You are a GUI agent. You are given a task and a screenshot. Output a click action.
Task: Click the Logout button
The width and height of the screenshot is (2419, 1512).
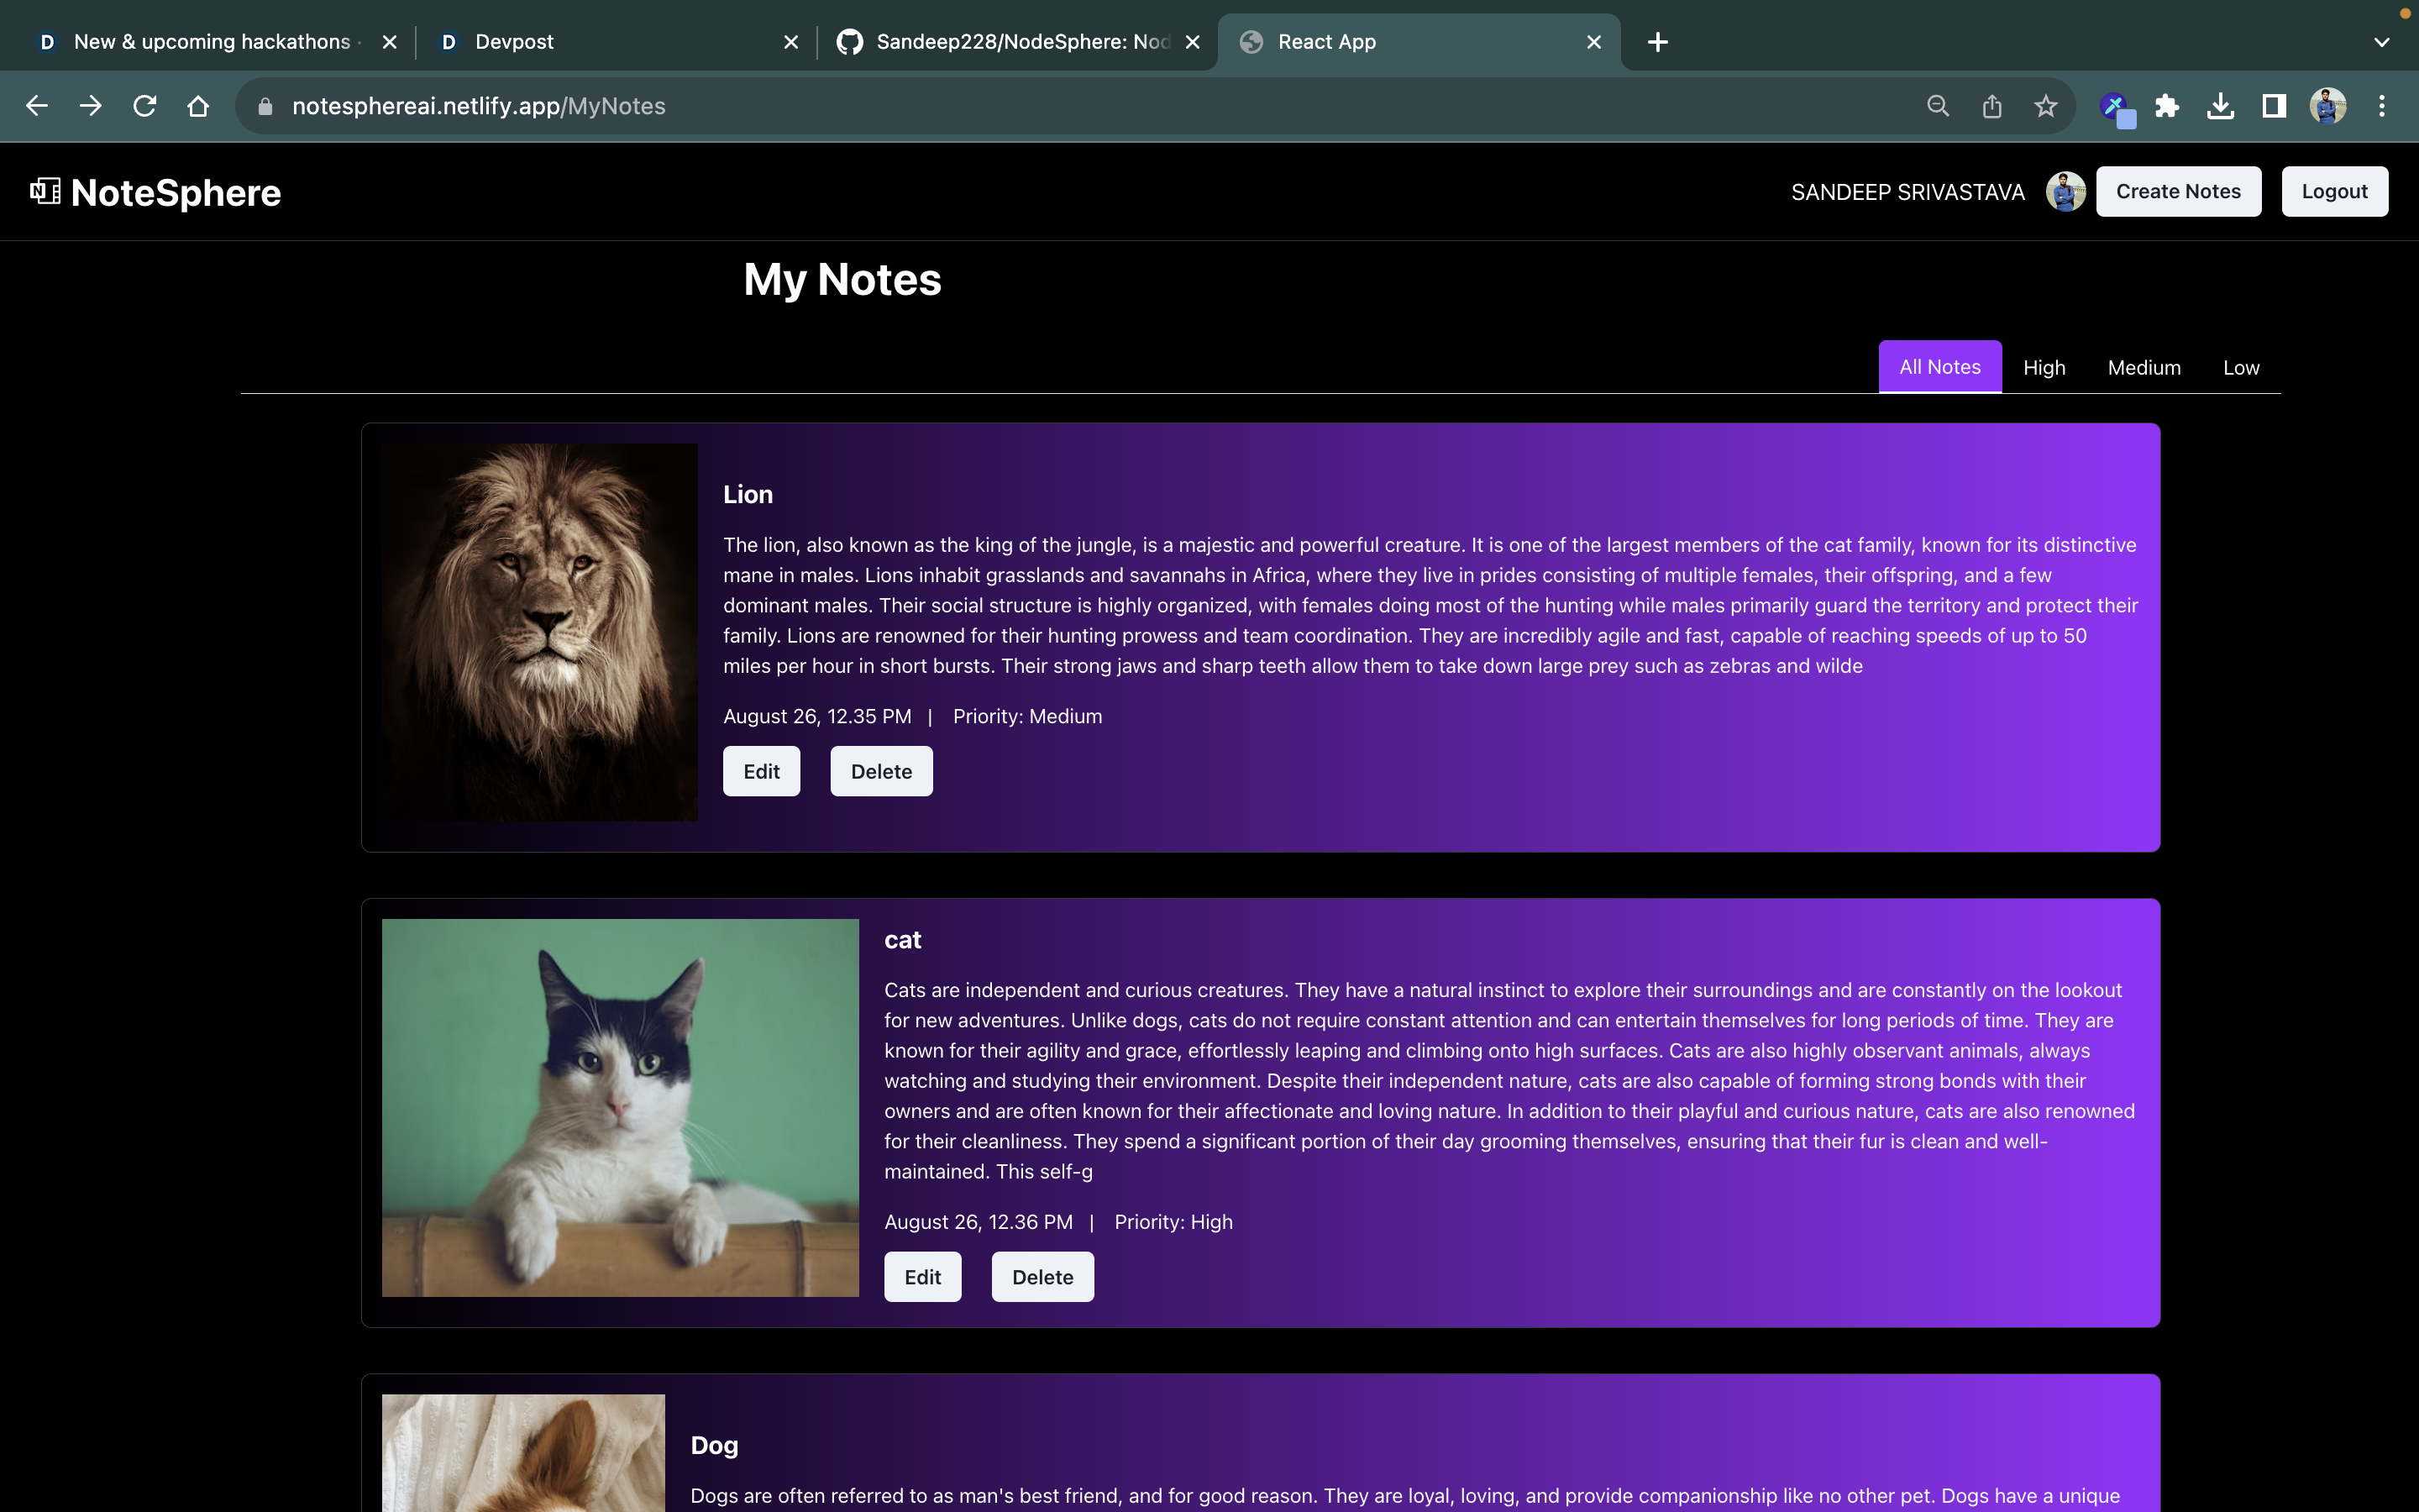[x=2334, y=191]
